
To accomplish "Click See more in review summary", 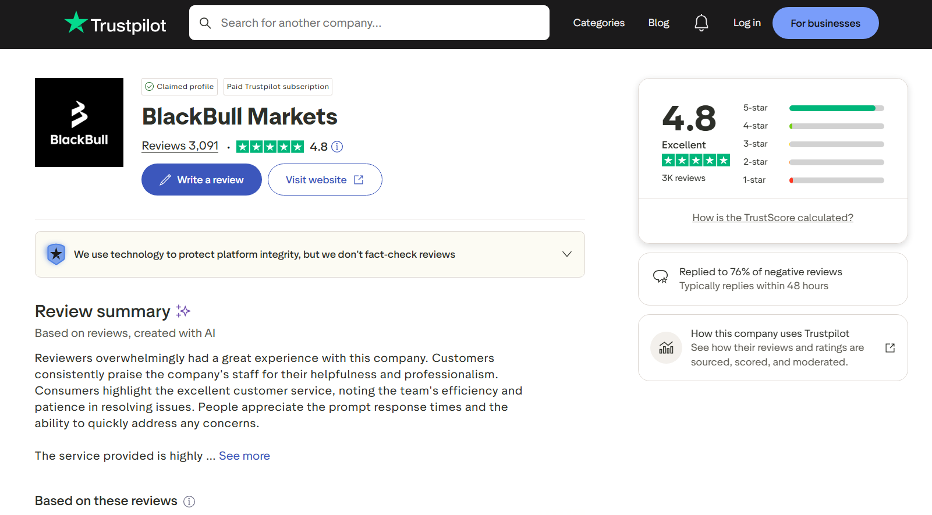I will point(244,456).
